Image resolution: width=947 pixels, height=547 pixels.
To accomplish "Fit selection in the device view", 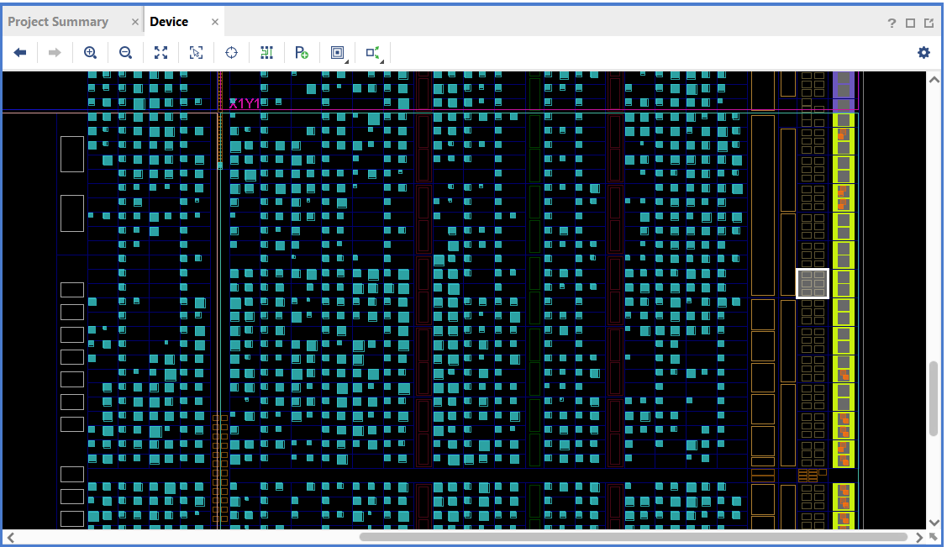I will [196, 53].
